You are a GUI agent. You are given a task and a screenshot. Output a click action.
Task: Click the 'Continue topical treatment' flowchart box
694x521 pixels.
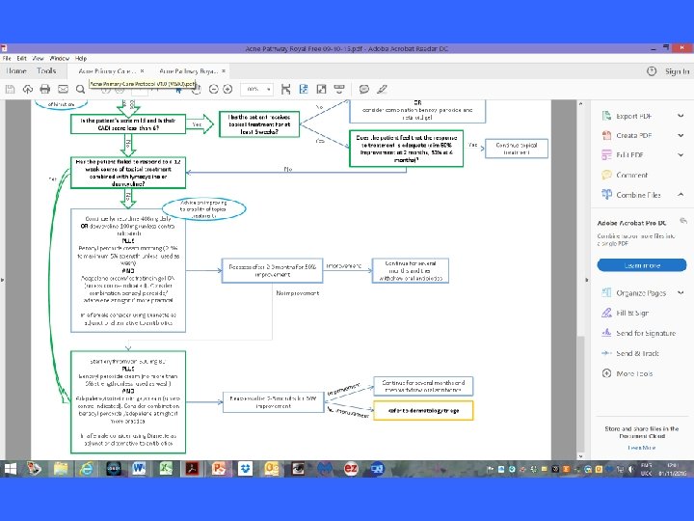click(x=517, y=149)
